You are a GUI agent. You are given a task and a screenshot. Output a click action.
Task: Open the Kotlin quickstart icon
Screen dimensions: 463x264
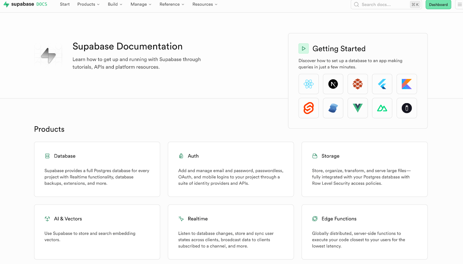click(406, 84)
